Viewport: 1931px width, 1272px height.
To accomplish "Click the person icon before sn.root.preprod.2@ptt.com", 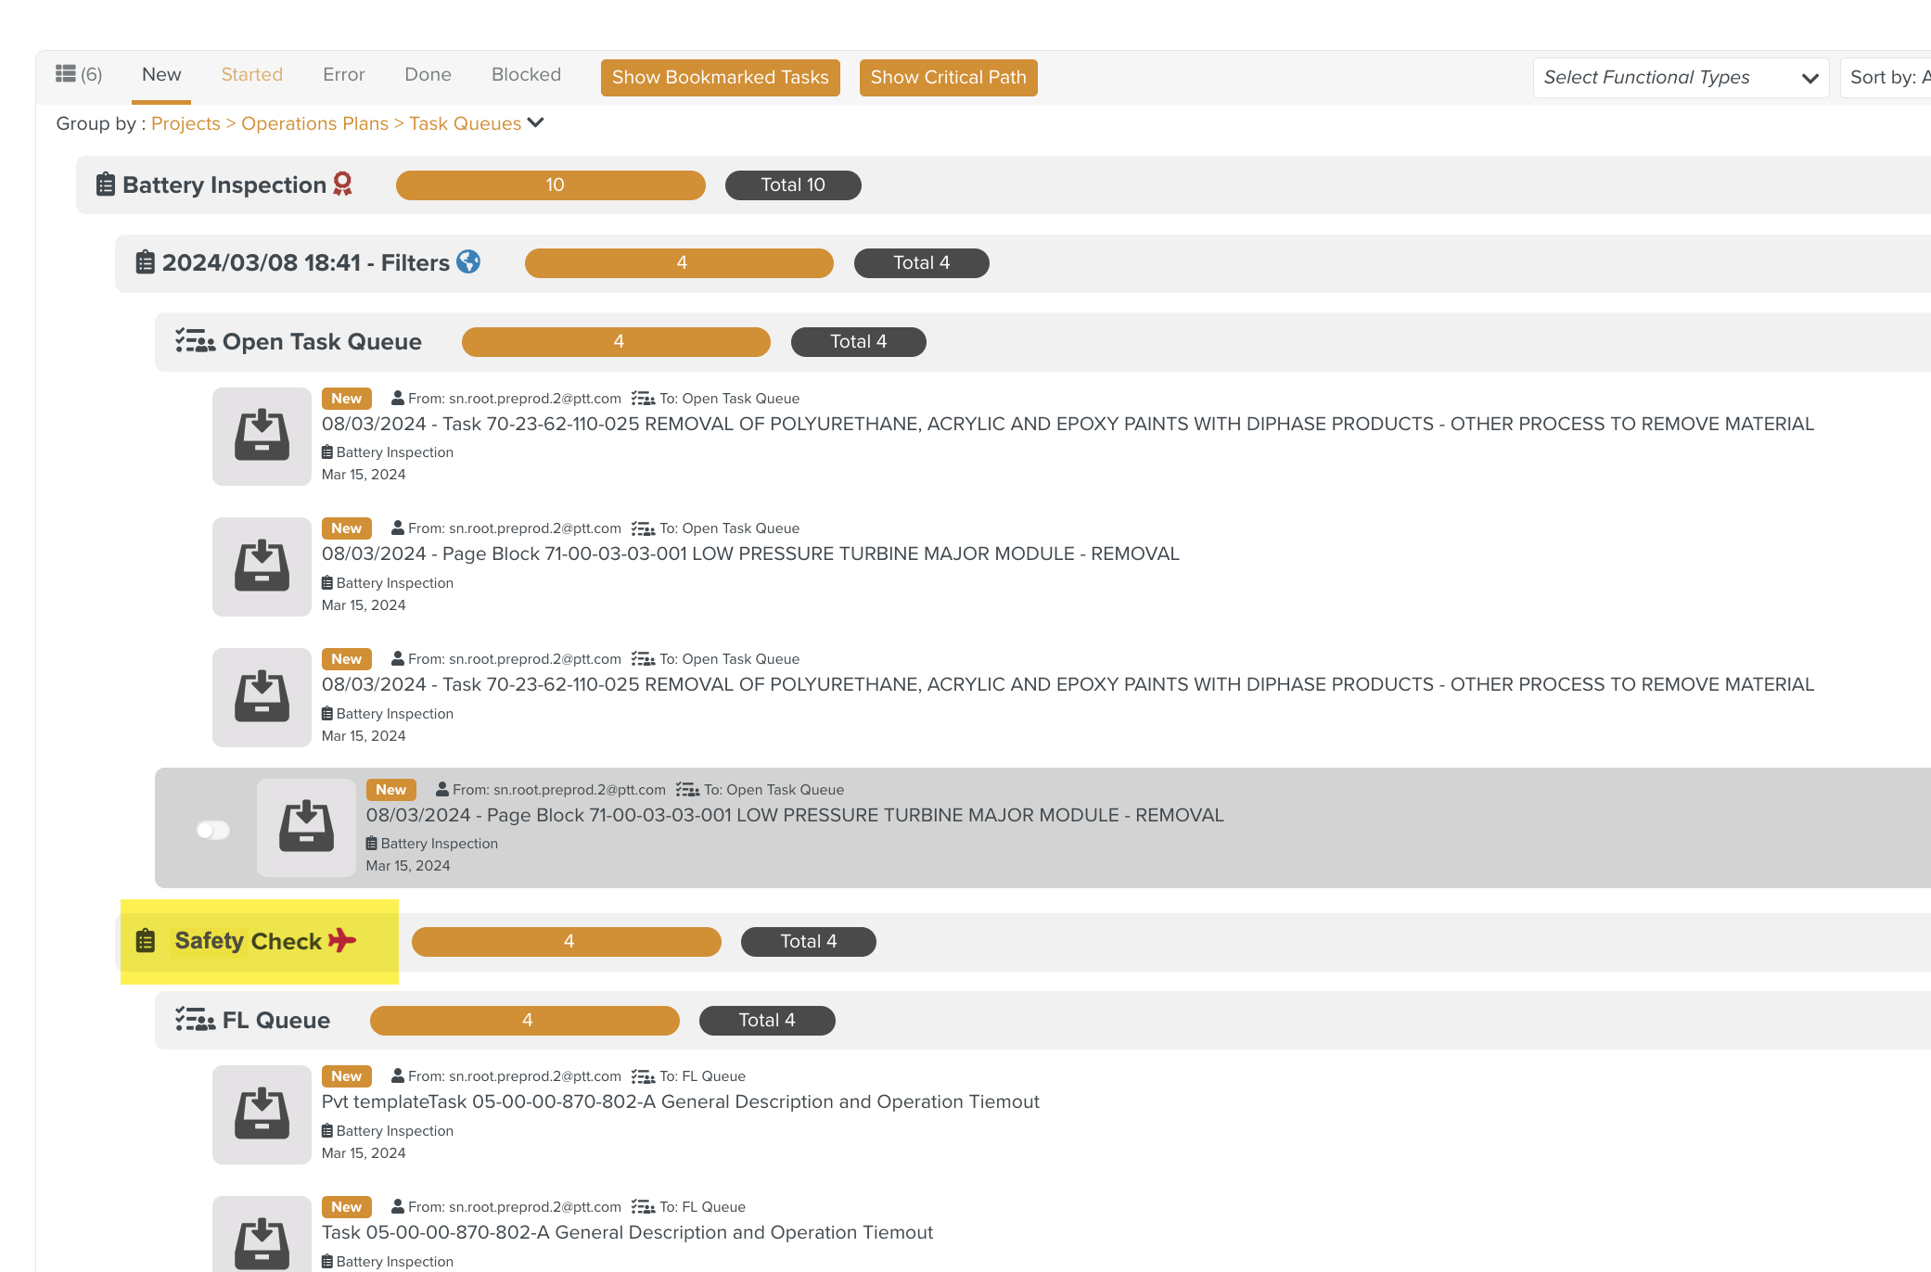I will pyautogui.click(x=396, y=398).
